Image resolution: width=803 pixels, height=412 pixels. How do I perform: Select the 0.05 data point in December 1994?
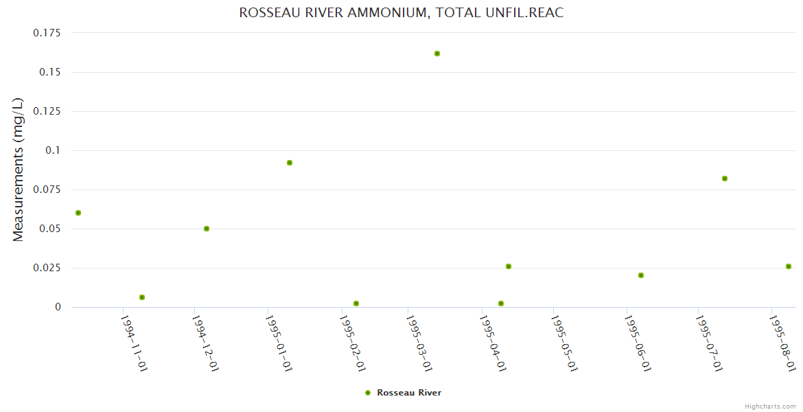pos(207,229)
